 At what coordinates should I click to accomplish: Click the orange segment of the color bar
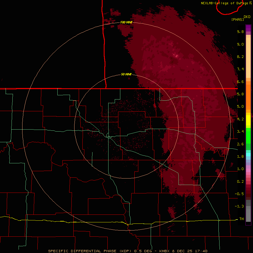248,97
